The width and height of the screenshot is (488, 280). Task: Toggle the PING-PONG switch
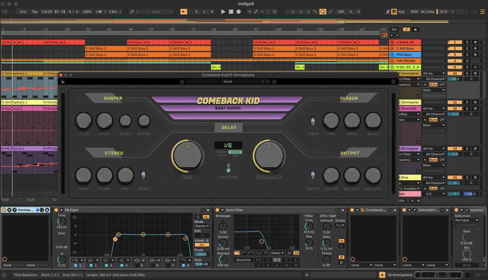228,167
